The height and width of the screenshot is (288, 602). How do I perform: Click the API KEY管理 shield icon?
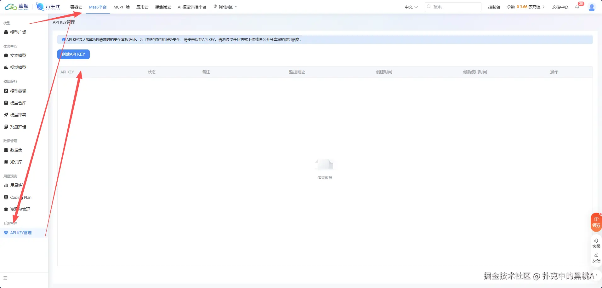[x=6, y=233]
